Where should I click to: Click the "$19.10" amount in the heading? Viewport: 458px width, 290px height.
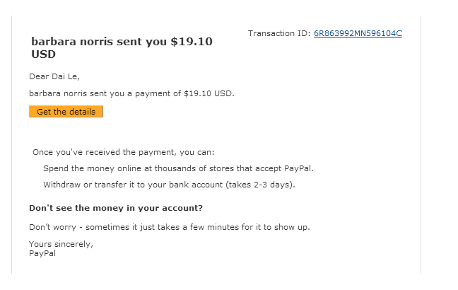point(192,42)
